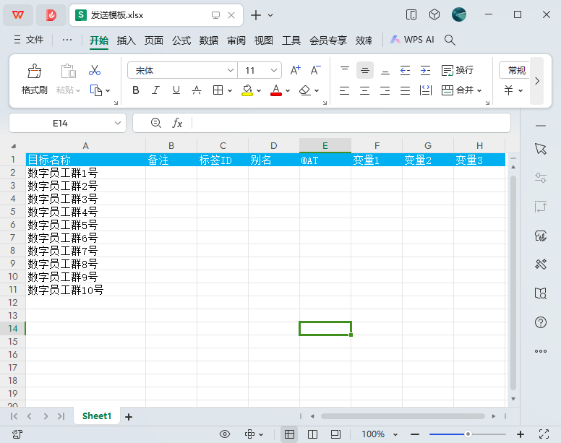Click the scissors Cut icon

coord(95,70)
